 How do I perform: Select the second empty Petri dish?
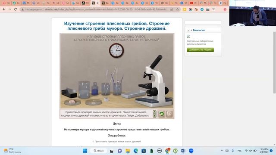94,102
